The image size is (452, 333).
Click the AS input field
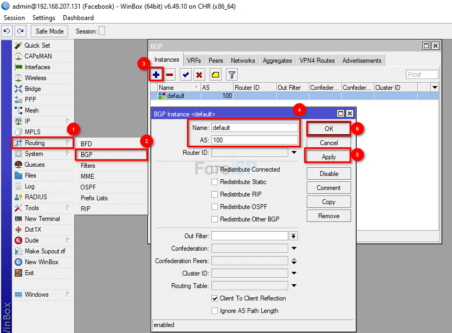coord(254,140)
